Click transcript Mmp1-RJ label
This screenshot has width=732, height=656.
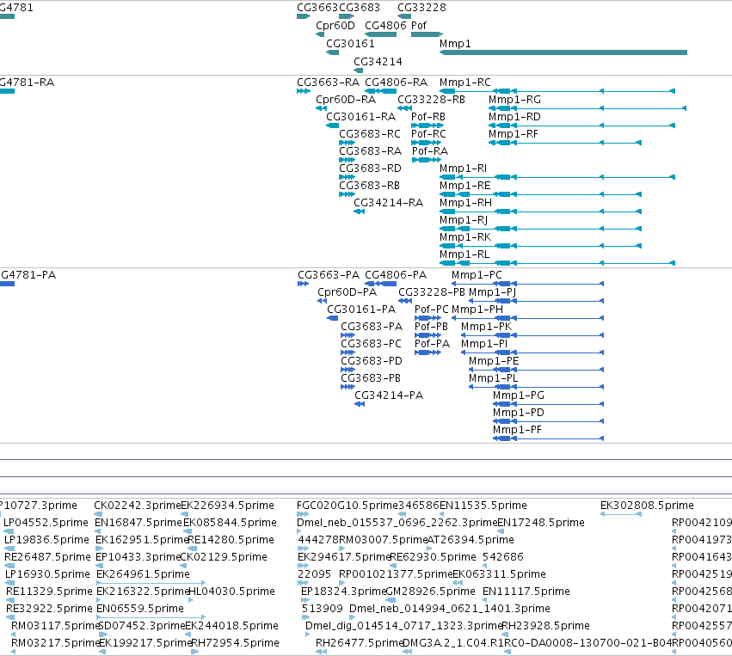pyautogui.click(x=464, y=220)
